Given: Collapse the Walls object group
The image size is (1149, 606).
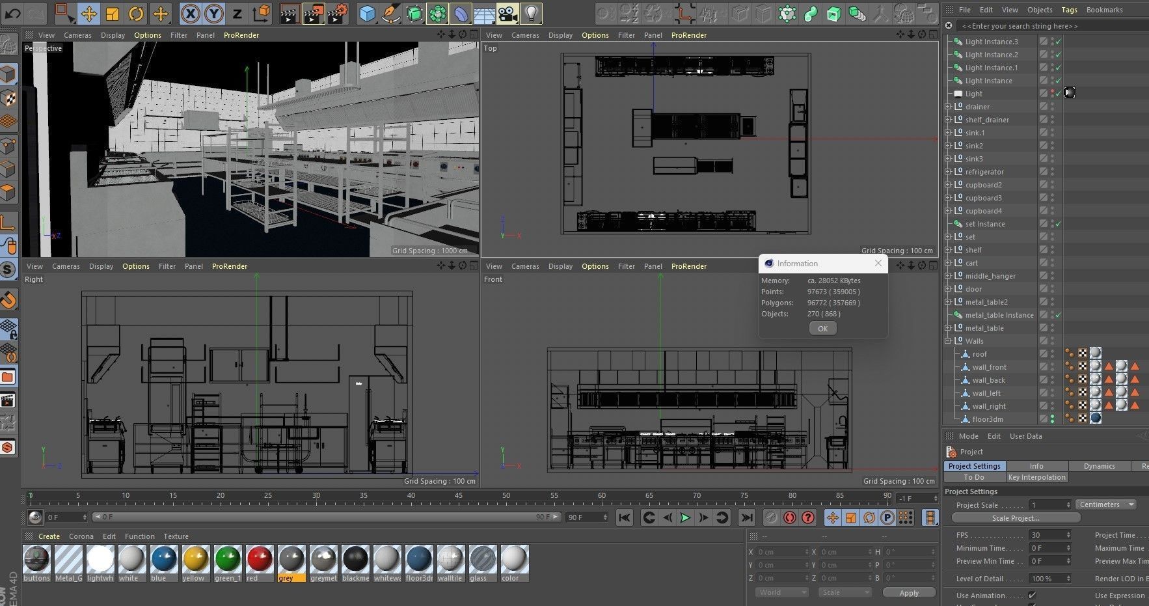Looking at the screenshot, I should [x=948, y=341].
